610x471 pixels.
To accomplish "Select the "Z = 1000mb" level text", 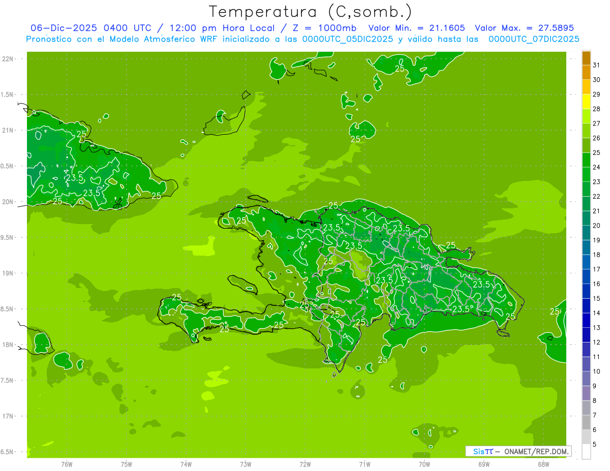I will click(x=325, y=28).
